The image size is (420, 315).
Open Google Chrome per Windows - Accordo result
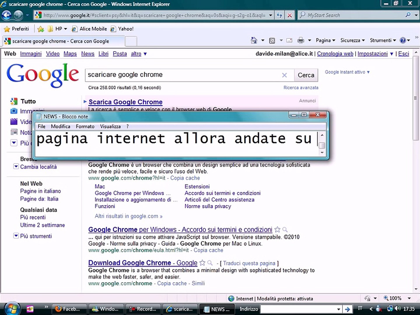tap(180, 230)
